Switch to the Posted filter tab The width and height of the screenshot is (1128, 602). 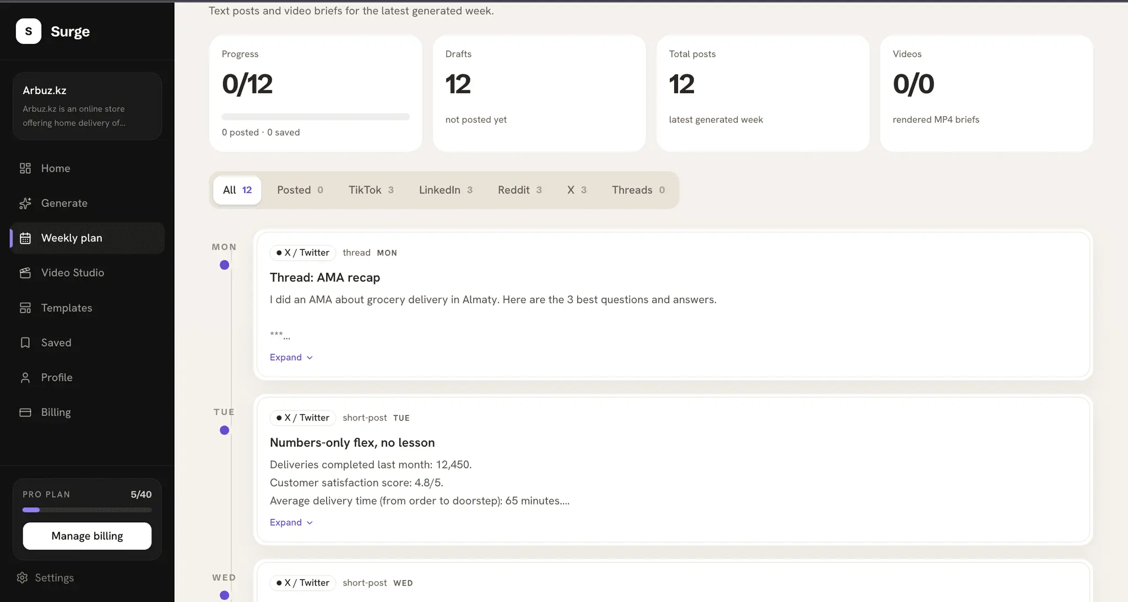(x=300, y=190)
